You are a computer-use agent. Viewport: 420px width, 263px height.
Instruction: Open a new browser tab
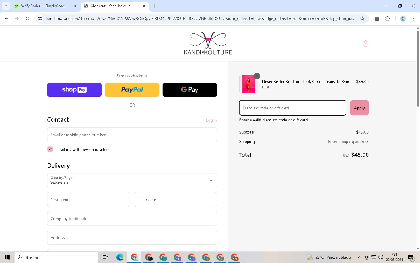point(155,6)
